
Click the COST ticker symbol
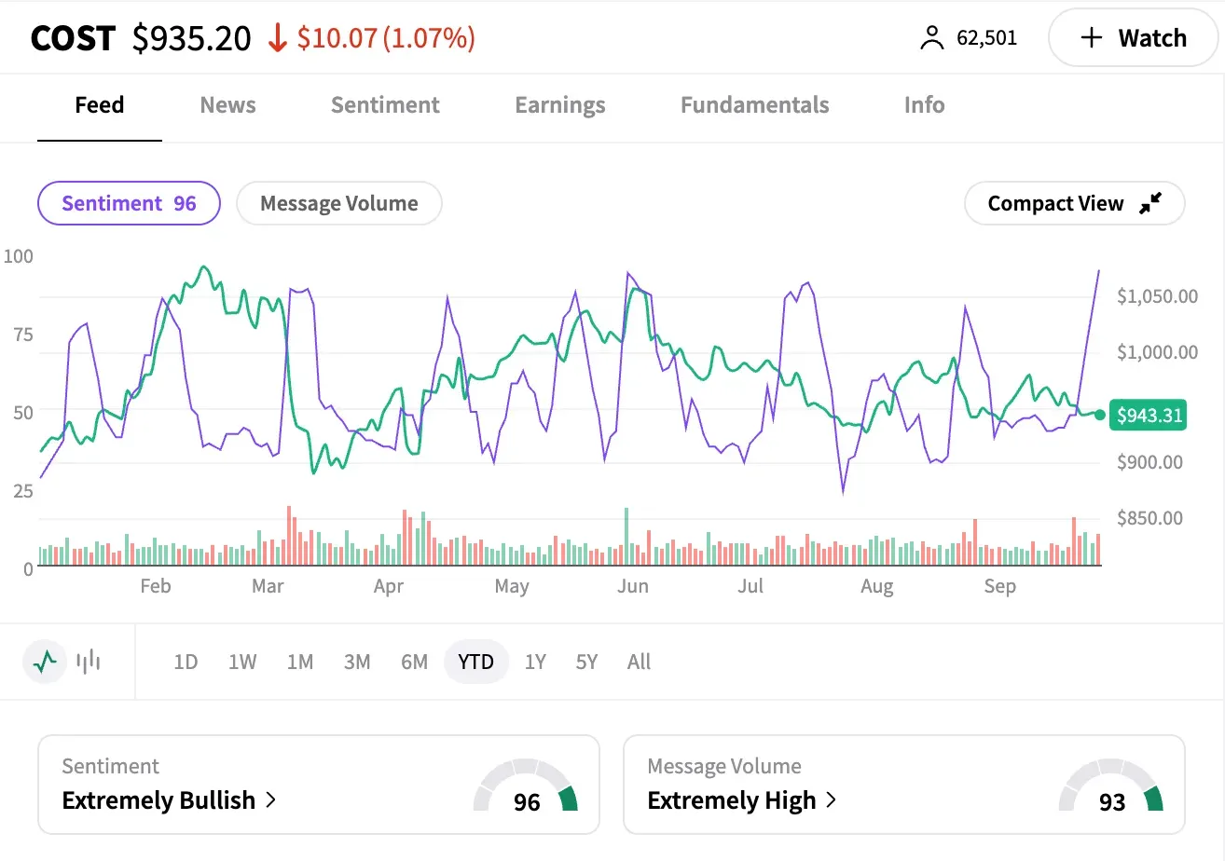tap(73, 39)
